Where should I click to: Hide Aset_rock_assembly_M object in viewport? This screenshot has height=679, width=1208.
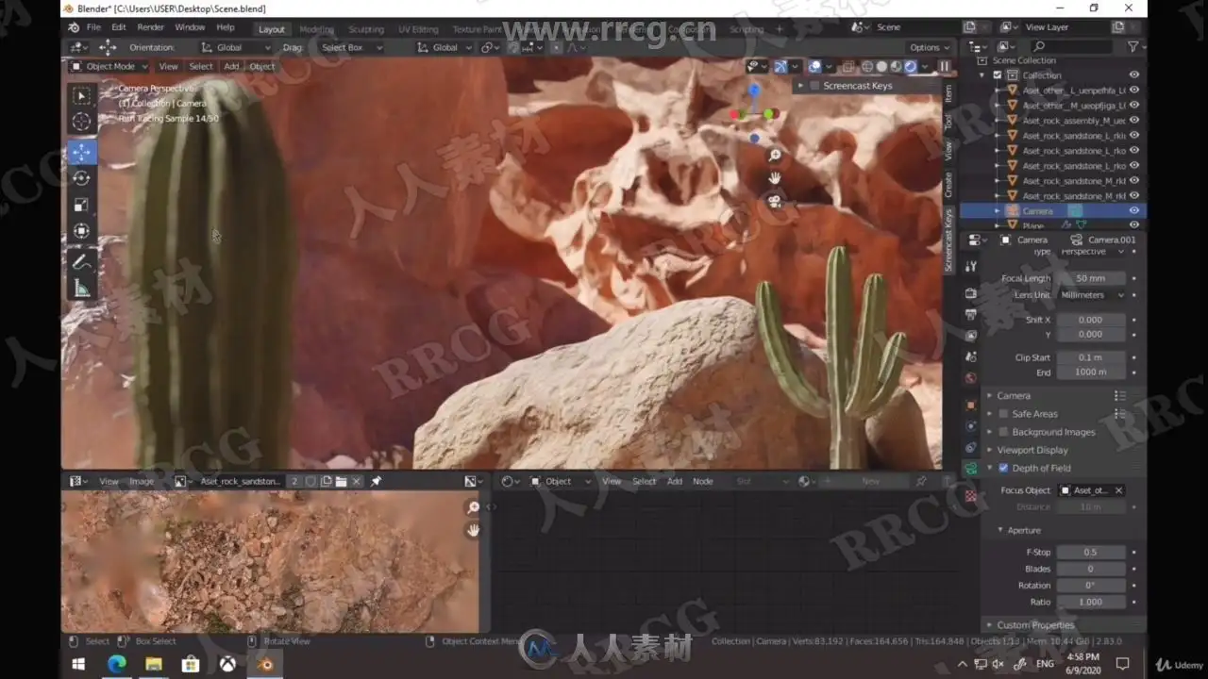point(1133,121)
